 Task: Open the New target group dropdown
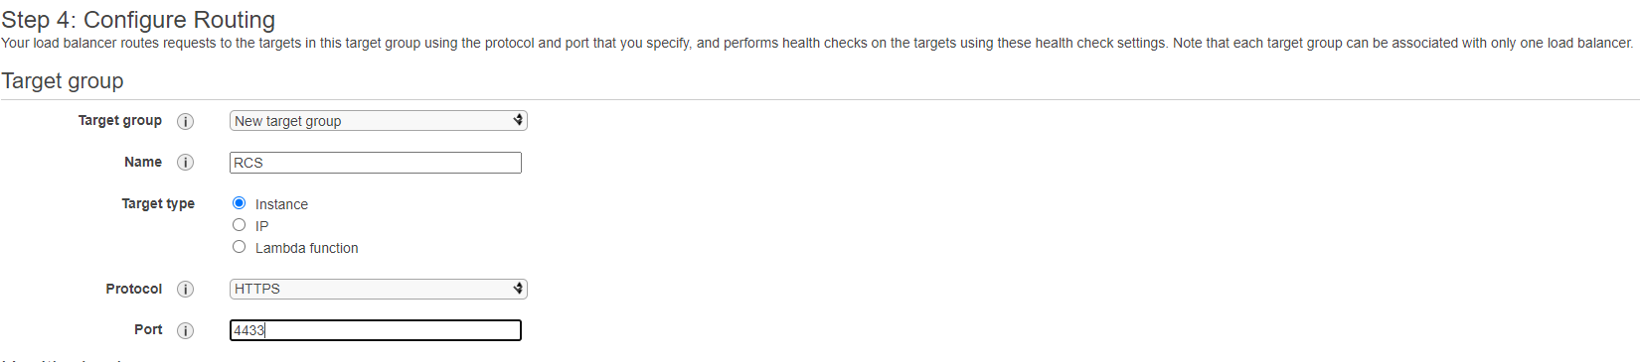378,121
